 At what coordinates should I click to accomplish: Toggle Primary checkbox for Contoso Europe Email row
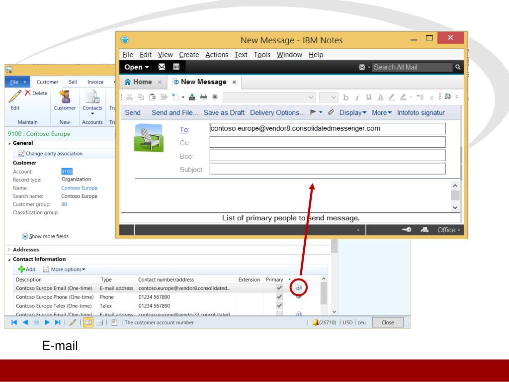tap(279, 288)
